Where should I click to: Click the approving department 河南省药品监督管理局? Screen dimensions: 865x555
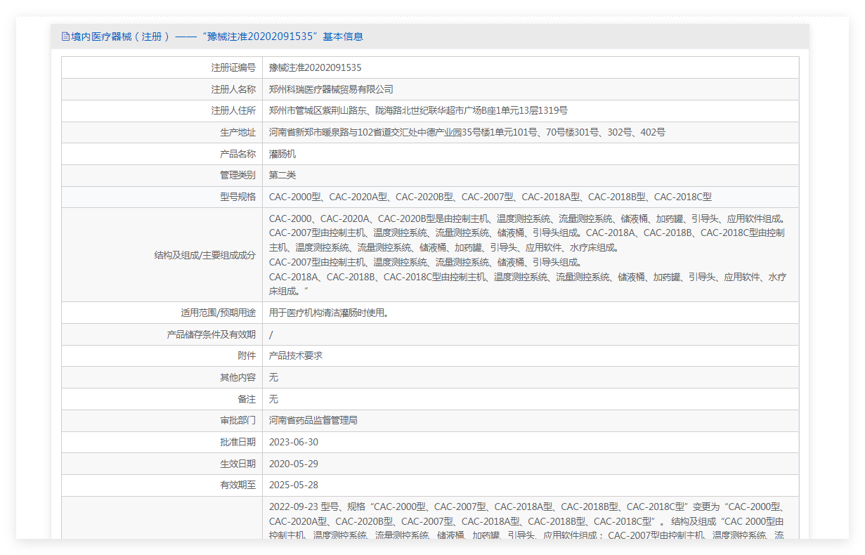point(313,420)
